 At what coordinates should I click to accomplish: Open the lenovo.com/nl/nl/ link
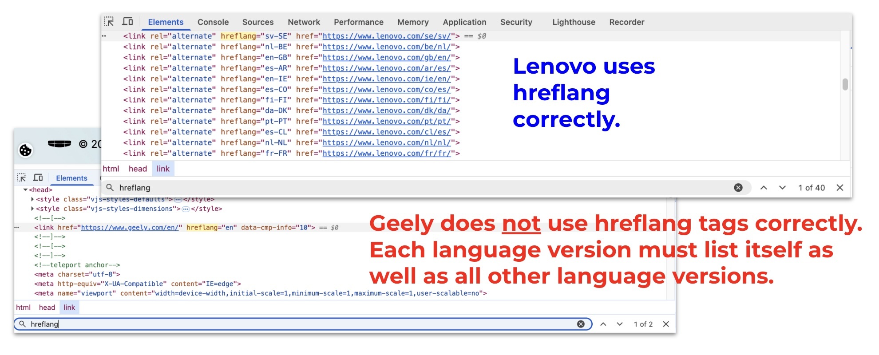click(x=387, y=142)
